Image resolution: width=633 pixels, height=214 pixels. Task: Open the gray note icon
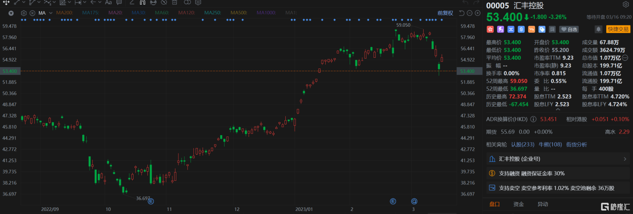pos(552,29)
